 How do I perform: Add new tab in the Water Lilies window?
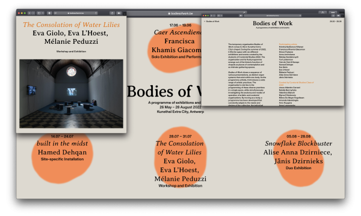pos(125,14)
